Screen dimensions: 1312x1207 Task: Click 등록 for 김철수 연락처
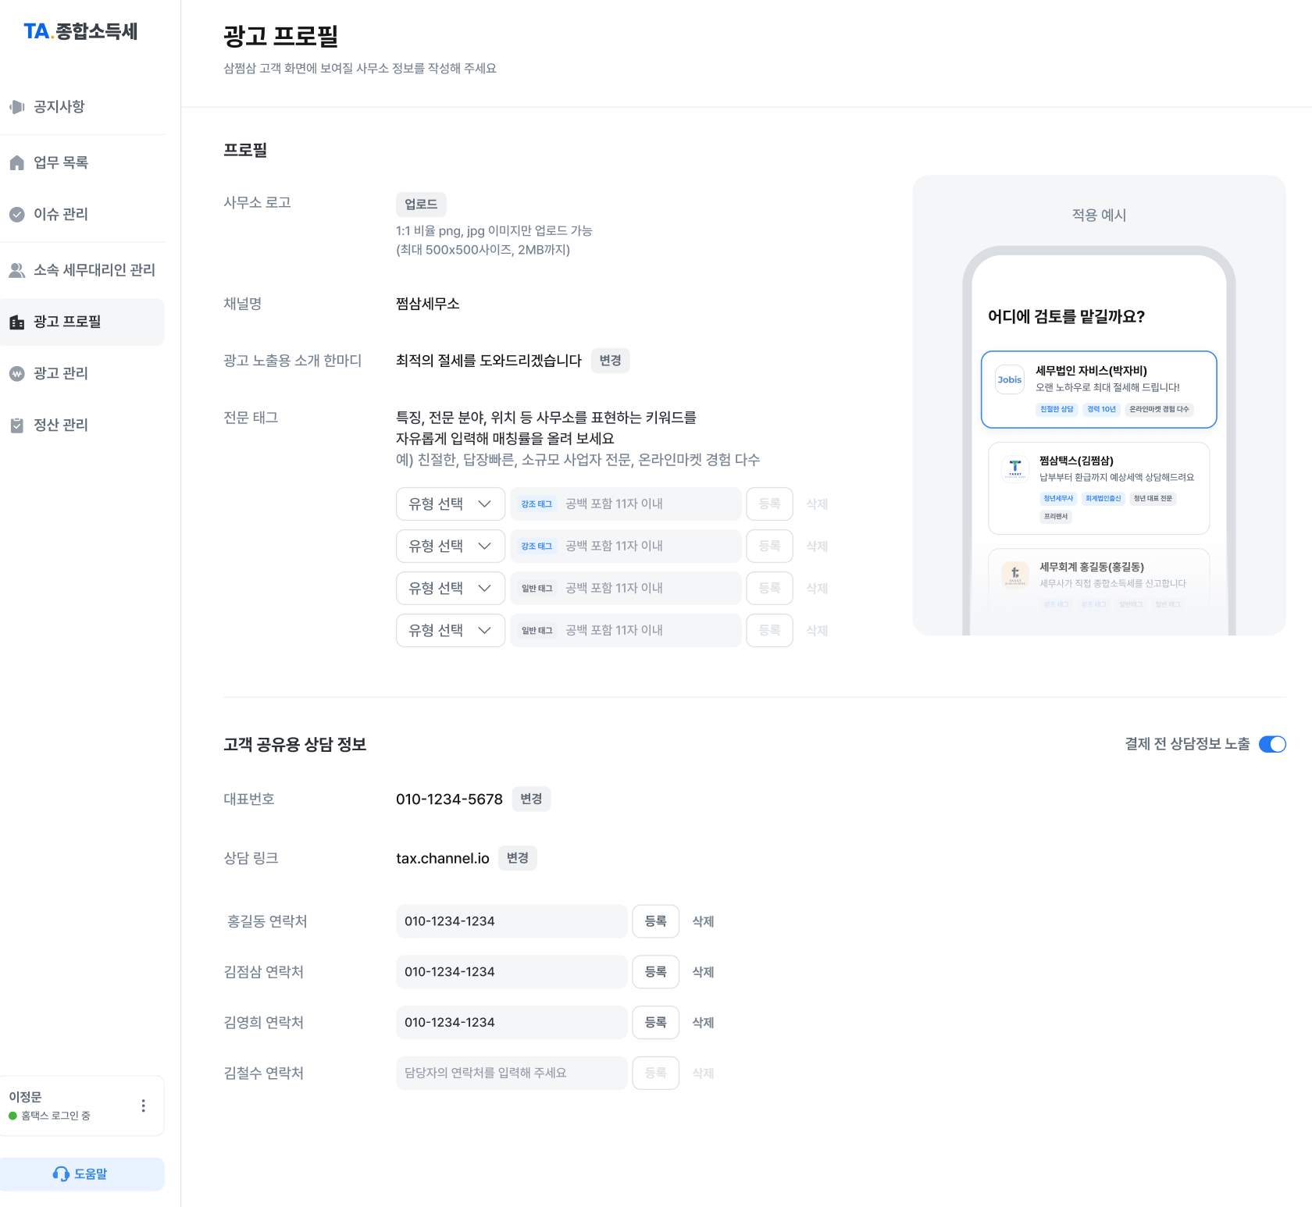pyautogui.click(x=655, y=1073)
